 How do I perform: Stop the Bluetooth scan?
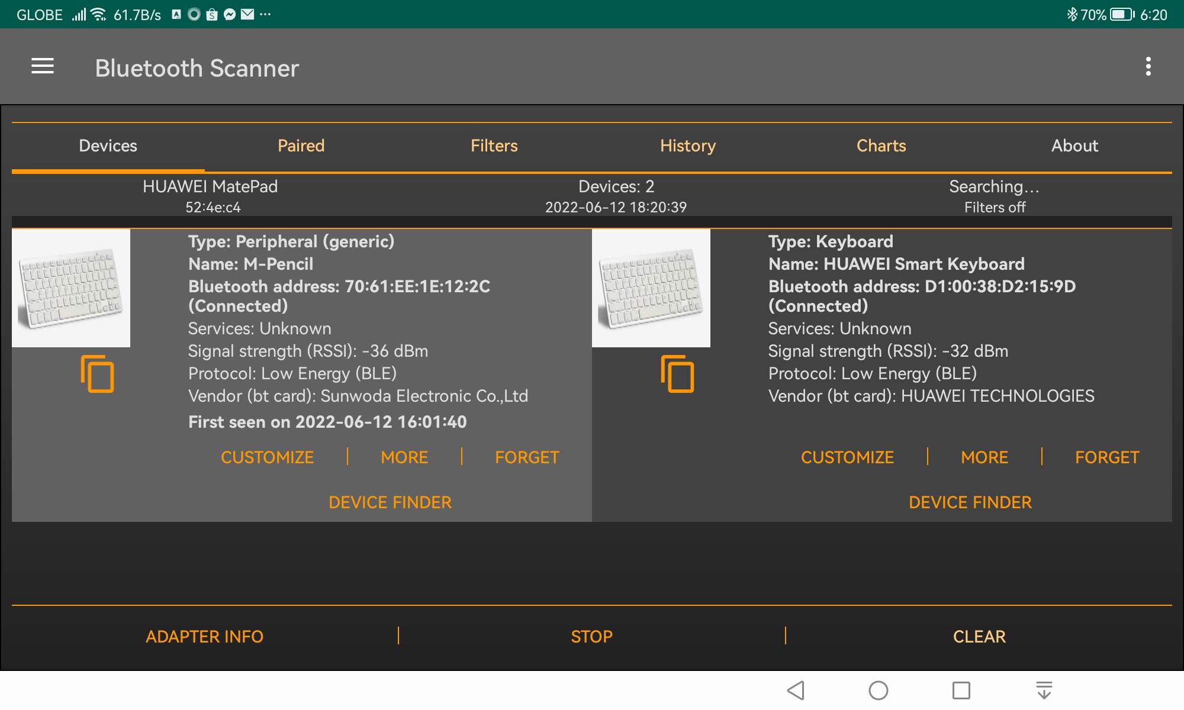(591, 637)
